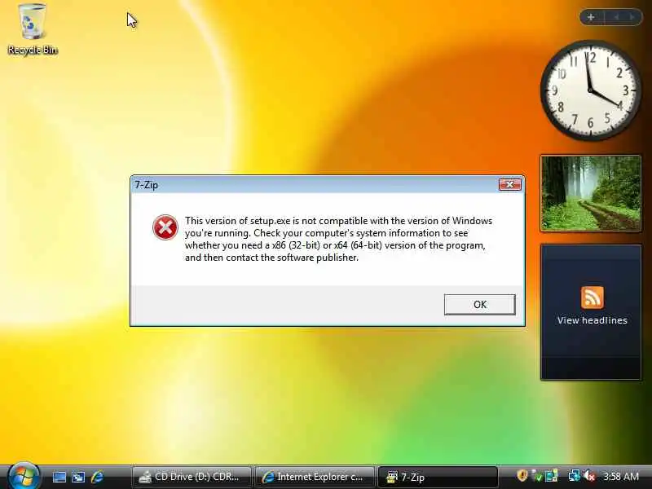The width and height of the screenshot is (652, 489).
Task: Close the 7-Zip error dialog
Action: click(510, 185)
